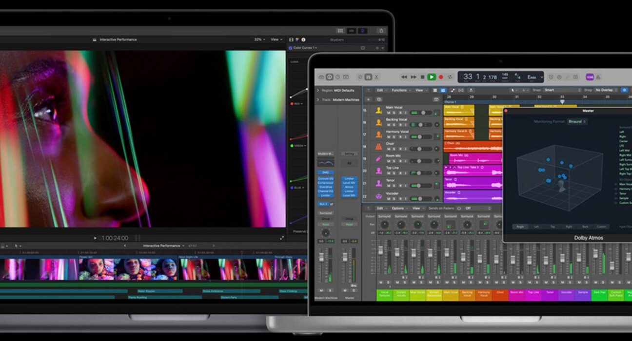The height and width of the screenshot is (341, 632).
Task: Play the Final Cut viewer clip
Action: [95, 238]
